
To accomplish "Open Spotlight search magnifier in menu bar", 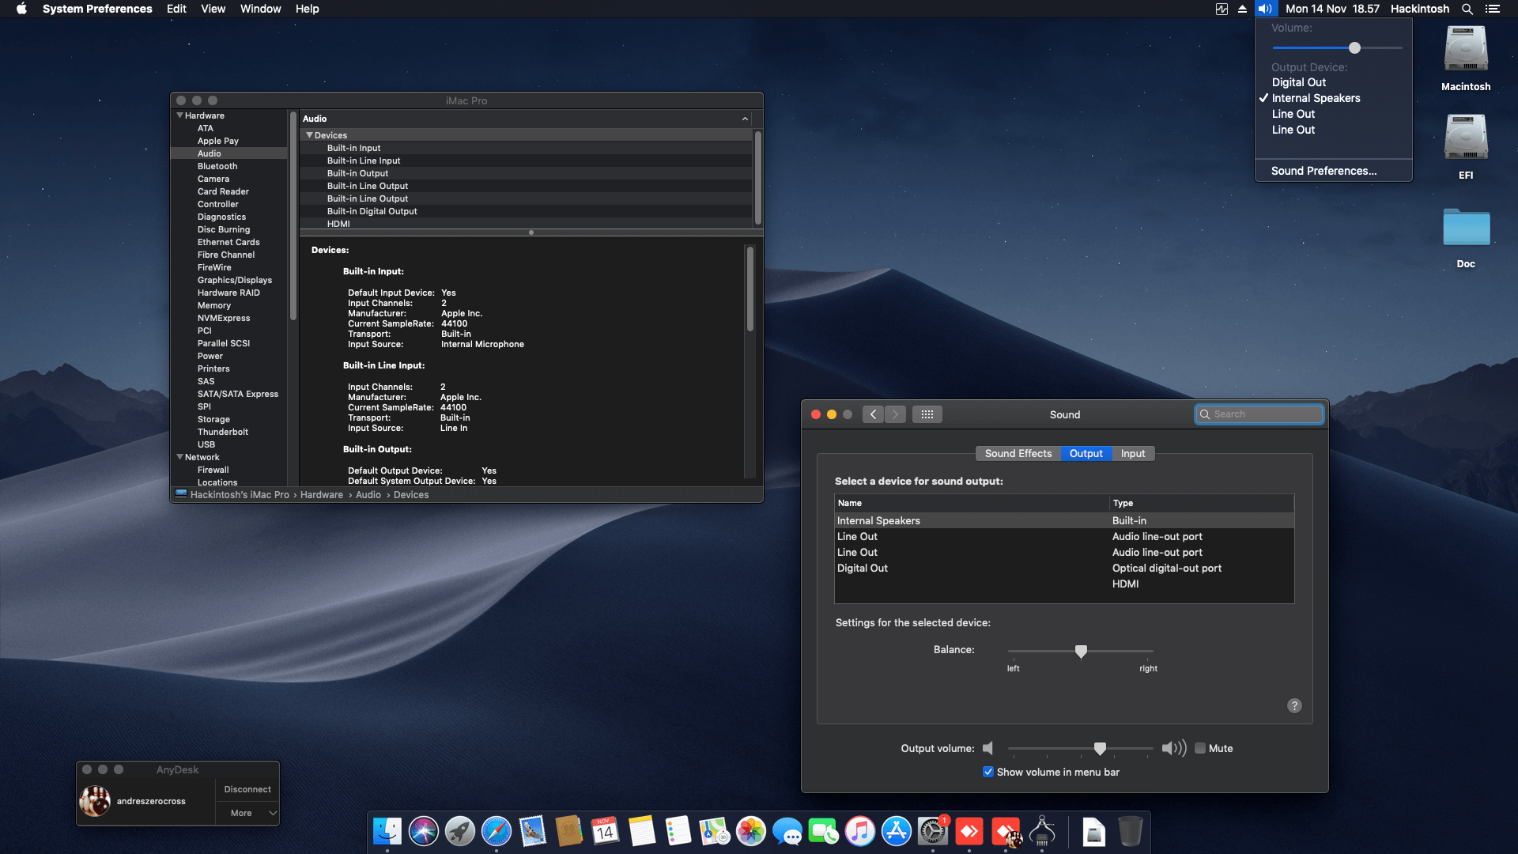I will coord(1467,9).
